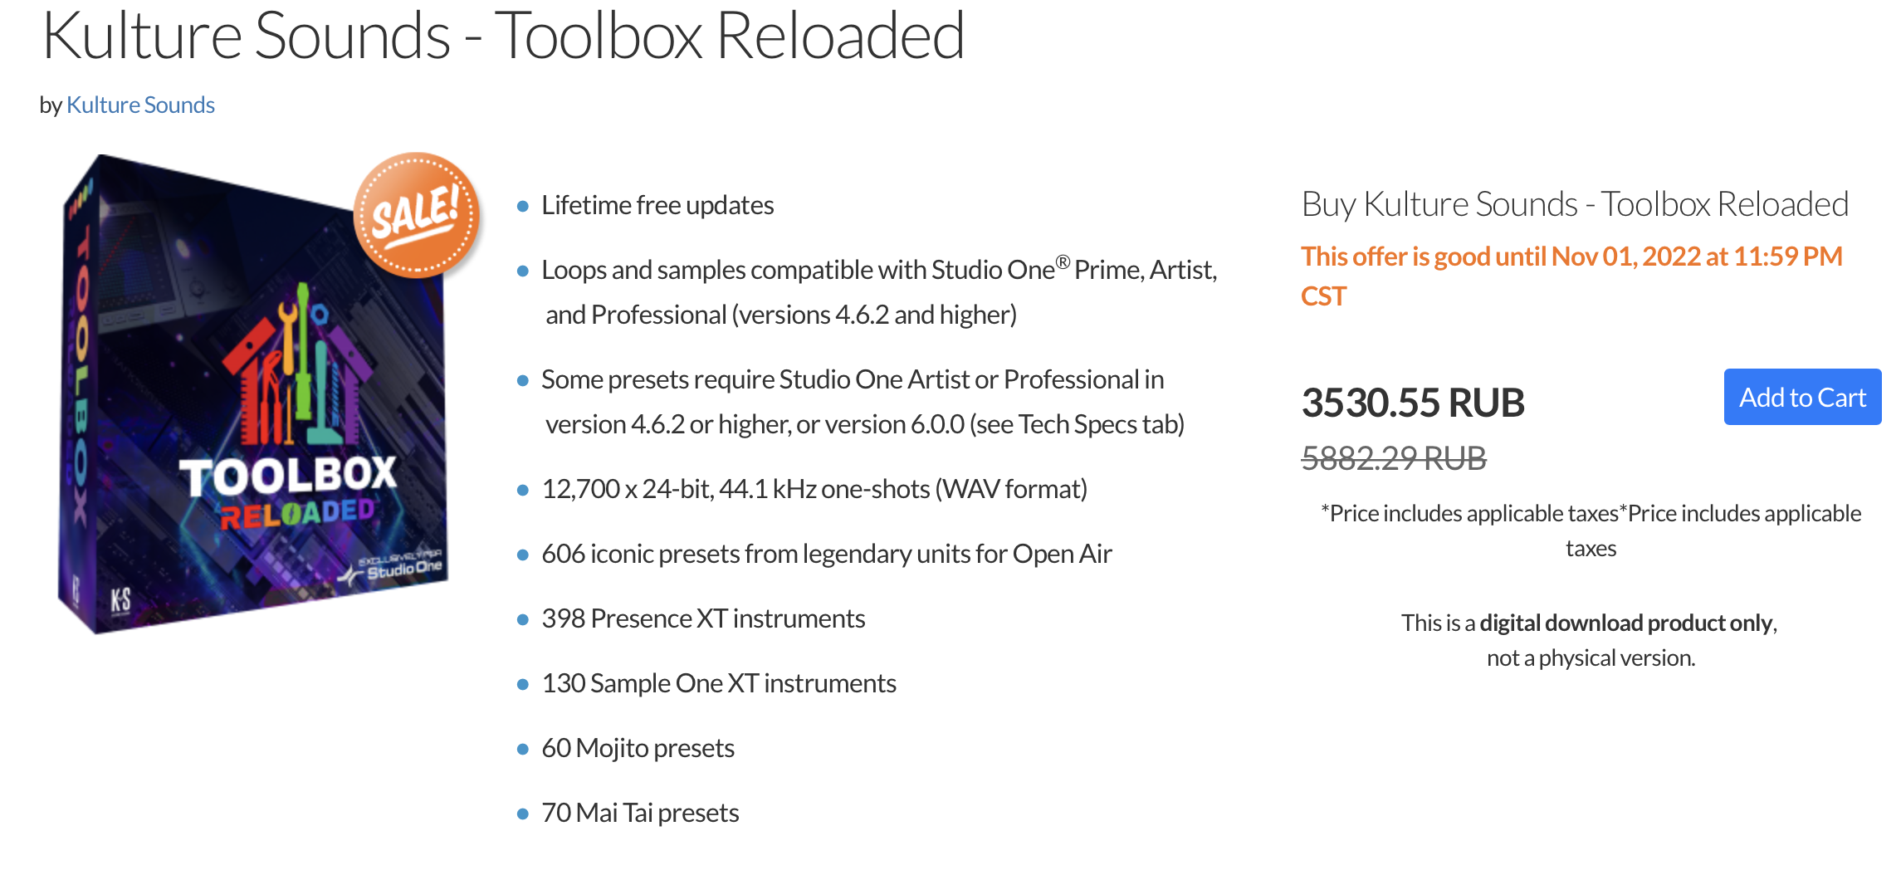The width and height of the screenshot is (1901, 870).
Task: Click the 60 Mojito presets item
Action: pos(638,748)
